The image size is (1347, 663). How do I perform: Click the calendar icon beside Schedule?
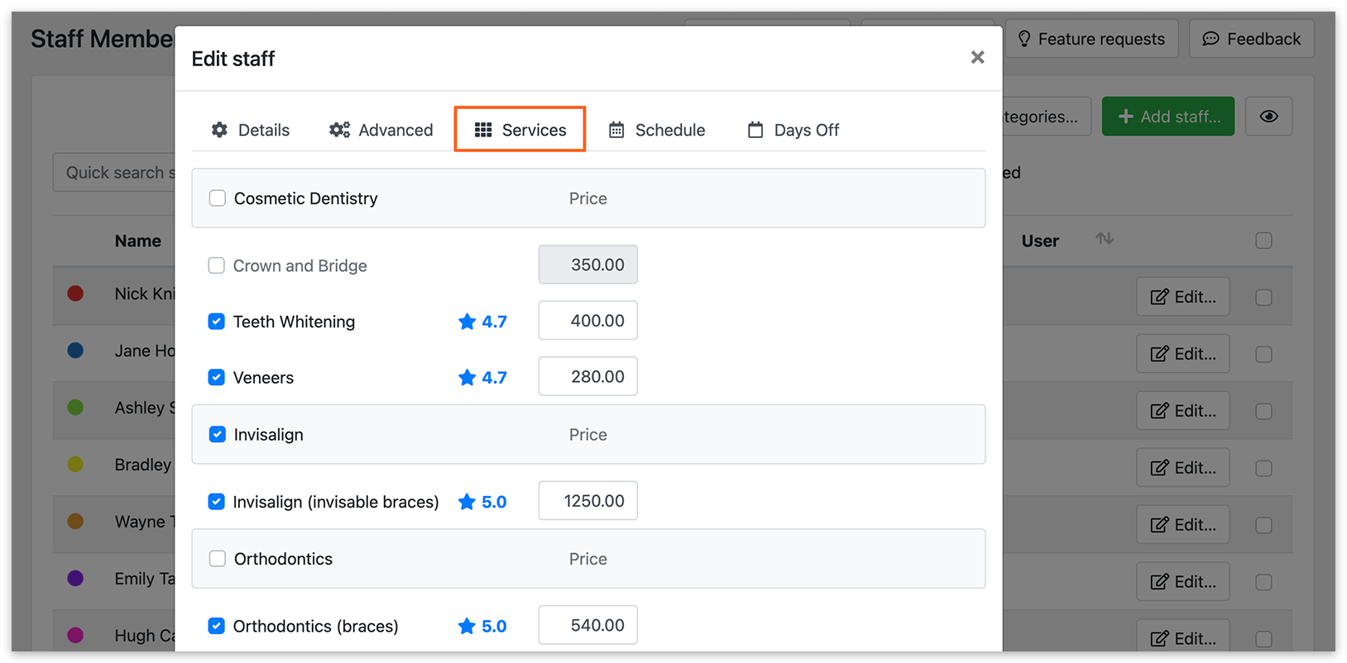point(616,130)
